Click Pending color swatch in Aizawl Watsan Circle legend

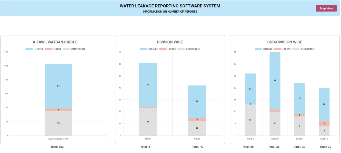48,49
